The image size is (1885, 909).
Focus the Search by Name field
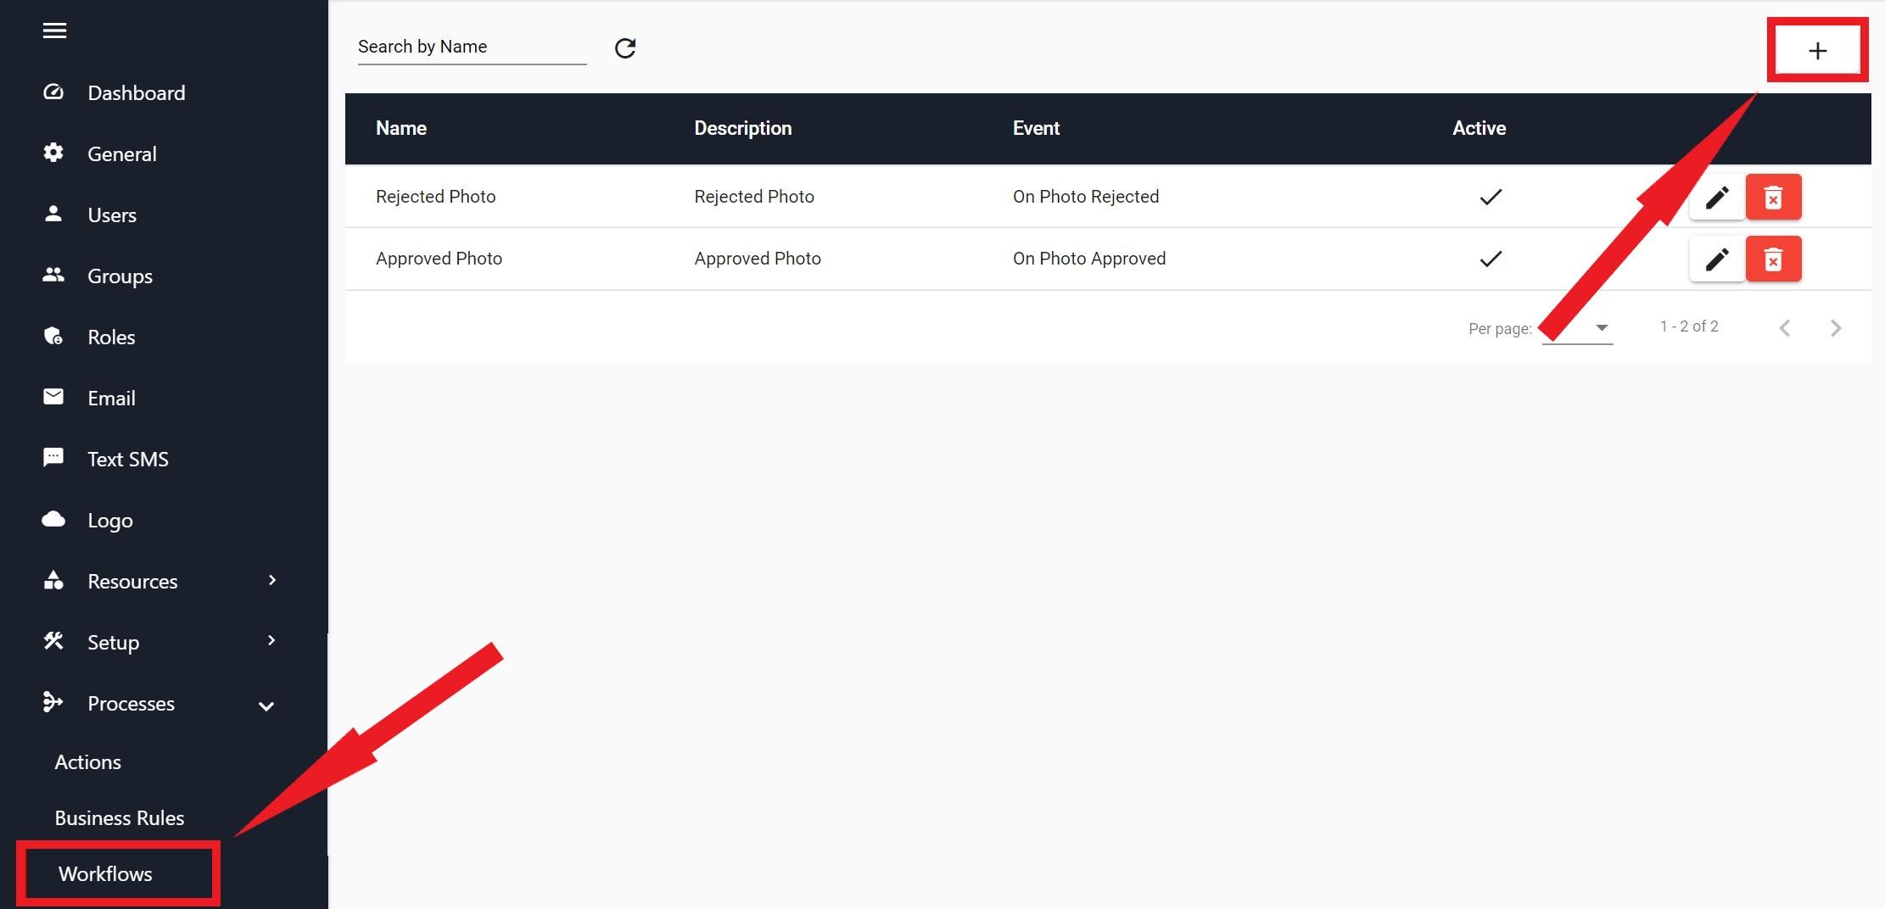click(x=472, y=47)
